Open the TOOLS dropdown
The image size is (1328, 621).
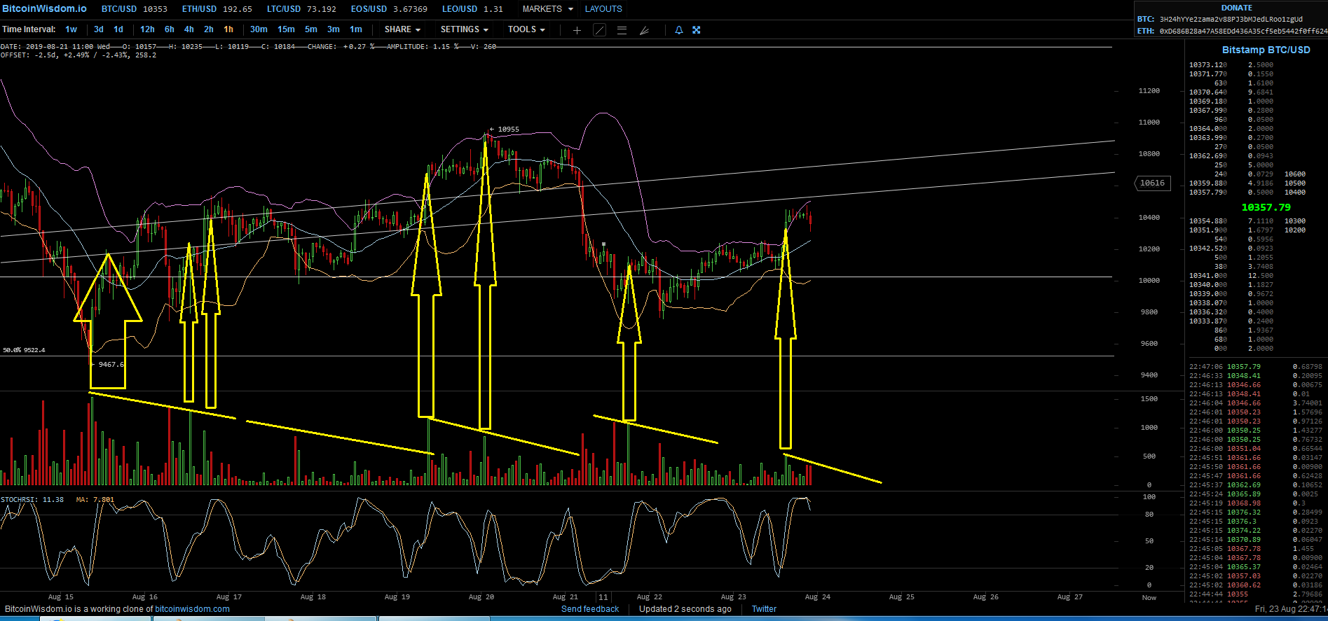[x=526, y=29]
